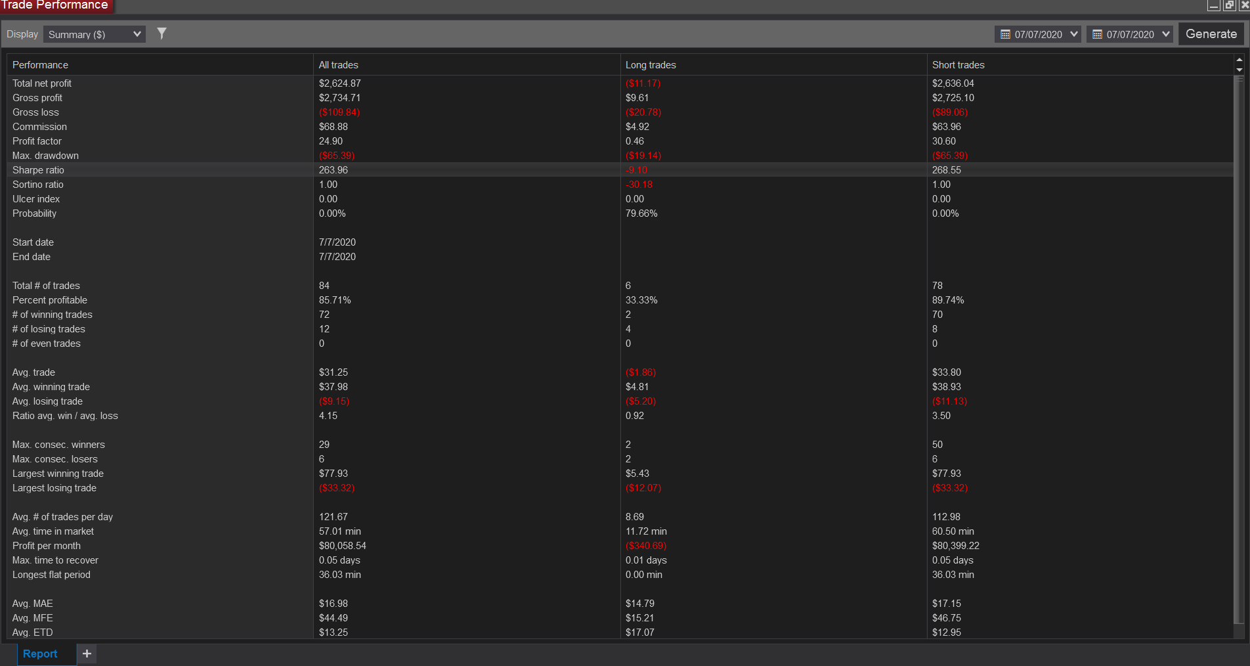Select the Percent profitable row label

[50, 300]
